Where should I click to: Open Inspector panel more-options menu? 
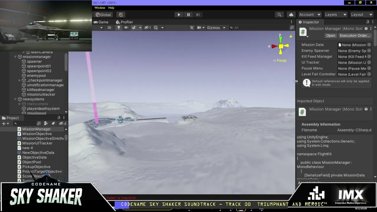click(x=372, y=22)
